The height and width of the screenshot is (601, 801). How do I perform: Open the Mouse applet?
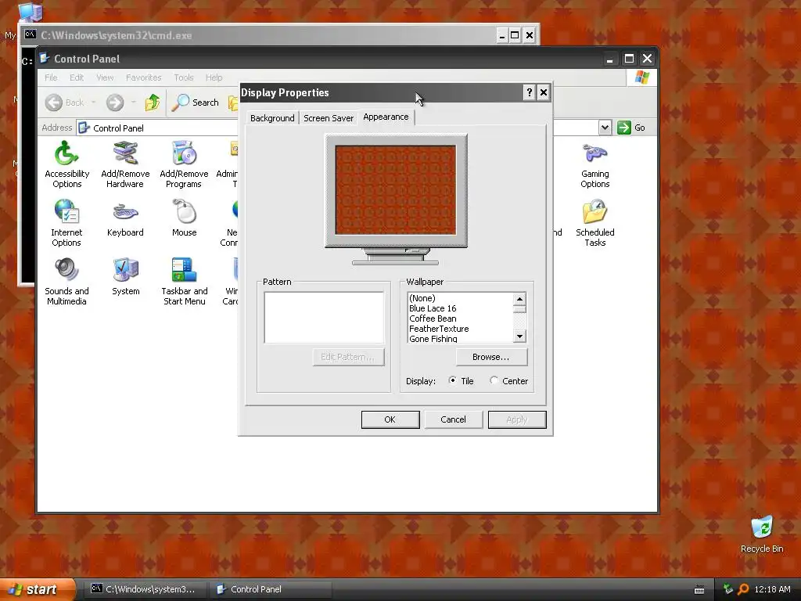tap(185, 219)
